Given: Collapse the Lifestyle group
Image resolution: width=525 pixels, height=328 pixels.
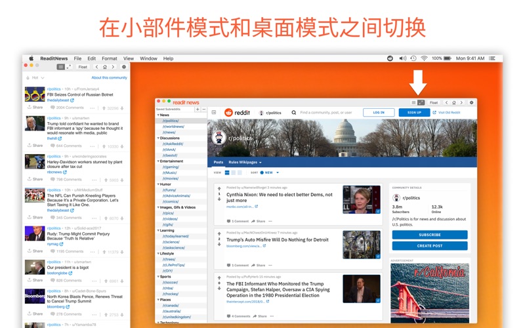Looking at the screenshot, I should [x=158, y=253].
